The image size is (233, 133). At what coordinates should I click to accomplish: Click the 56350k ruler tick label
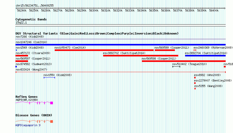point(154,10)
